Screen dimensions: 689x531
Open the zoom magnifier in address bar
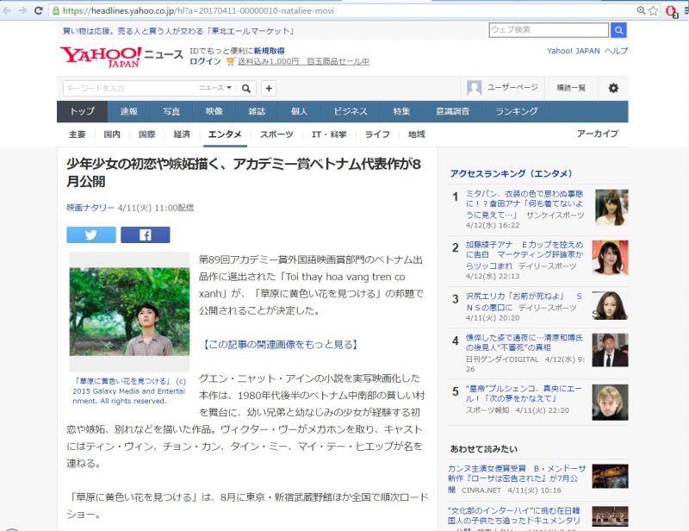click(x=641, y=11)
